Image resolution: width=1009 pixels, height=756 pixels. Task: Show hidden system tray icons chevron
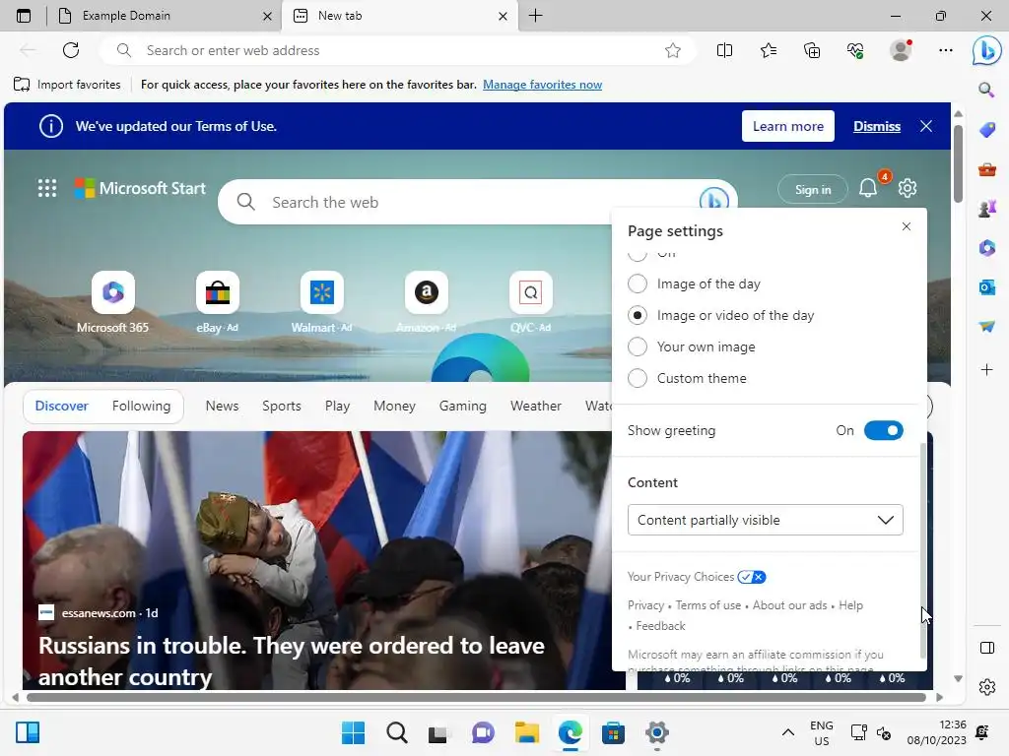(x=787, y=732)
